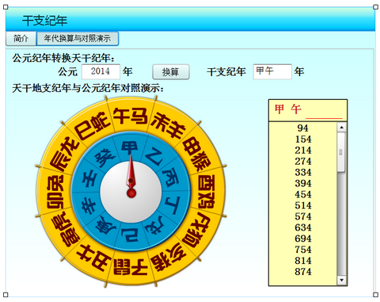The height and width of the screenshot is (302, 380).
Task: Switch to the 简介 tab
Action: [x=21, y=39]
